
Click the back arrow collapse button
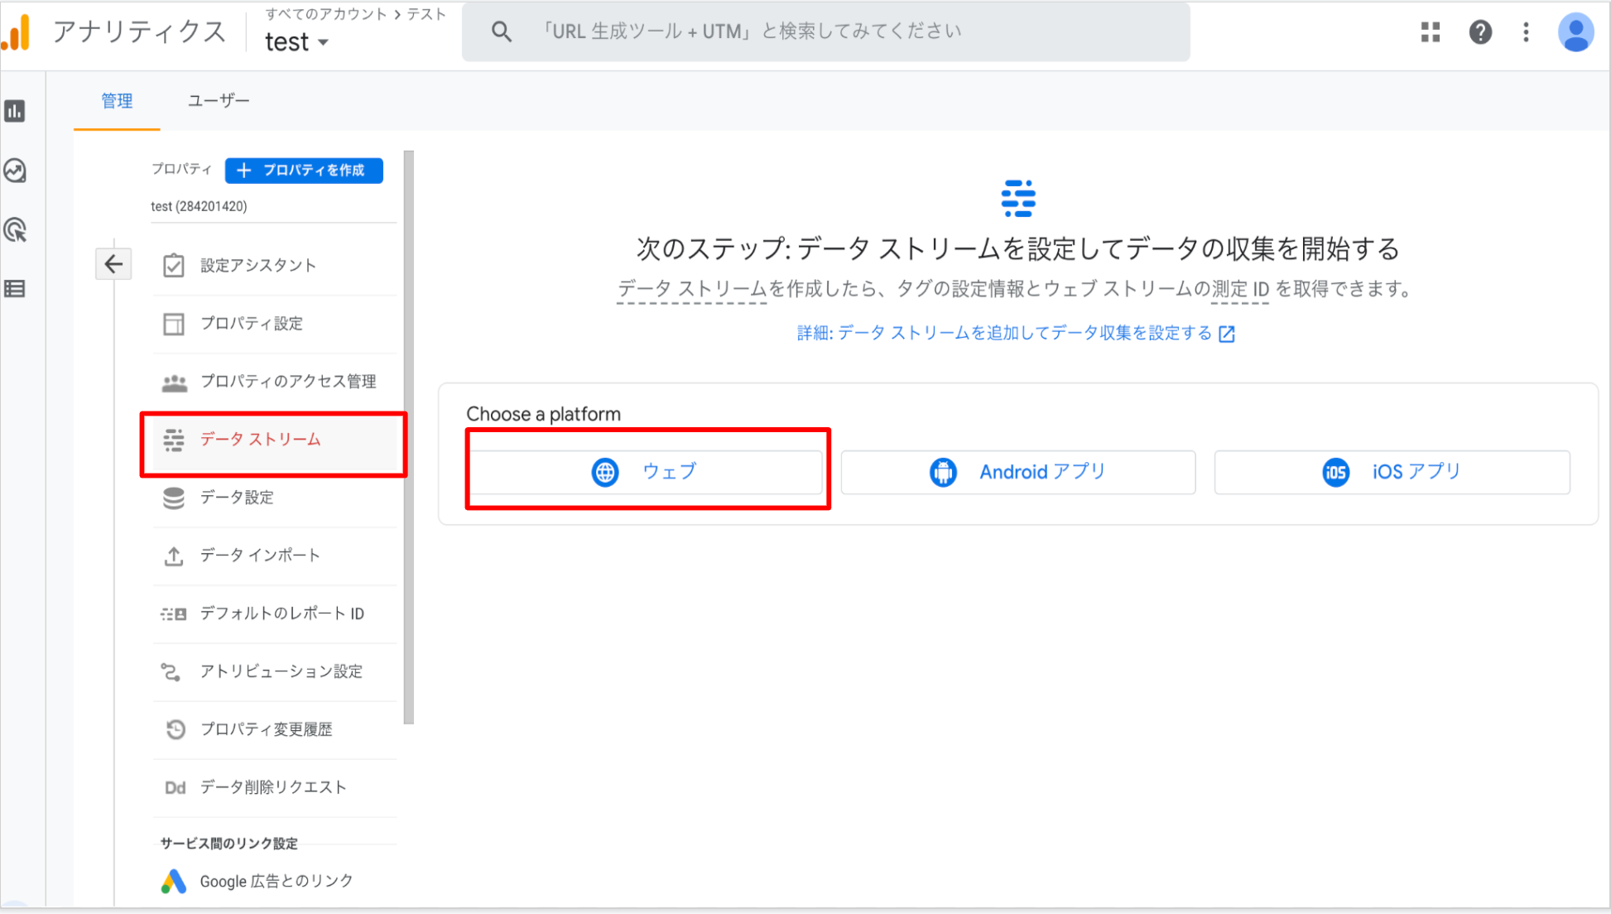(x=113, y=264)
